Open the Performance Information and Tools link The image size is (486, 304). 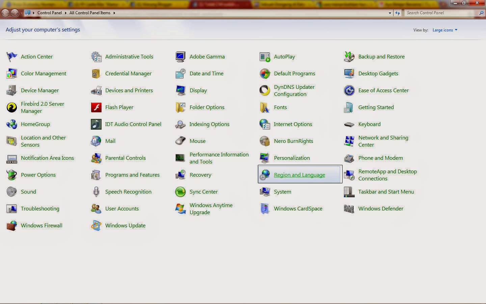[x=219, y=158]
